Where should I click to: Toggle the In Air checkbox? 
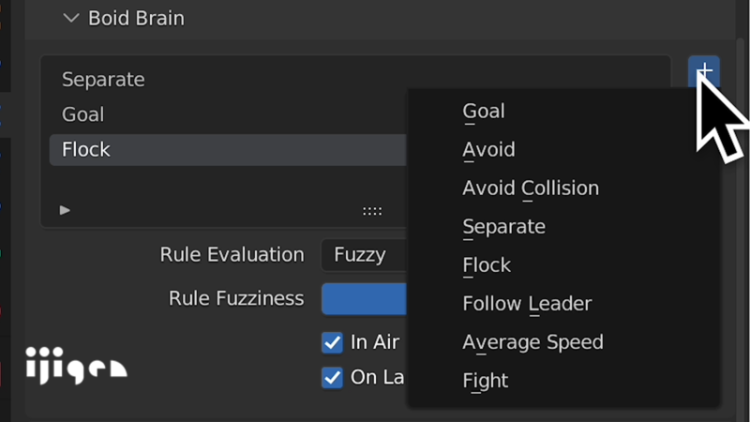332,342
